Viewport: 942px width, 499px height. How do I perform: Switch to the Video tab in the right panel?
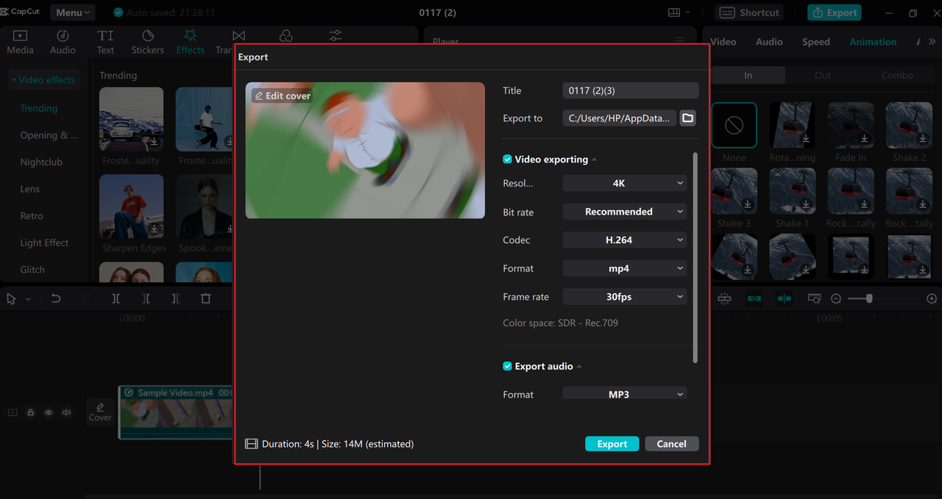point(723,42)
